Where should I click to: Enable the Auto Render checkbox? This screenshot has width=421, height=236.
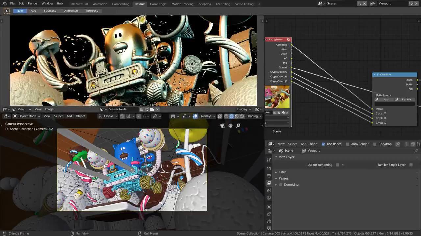pos(348,144)
